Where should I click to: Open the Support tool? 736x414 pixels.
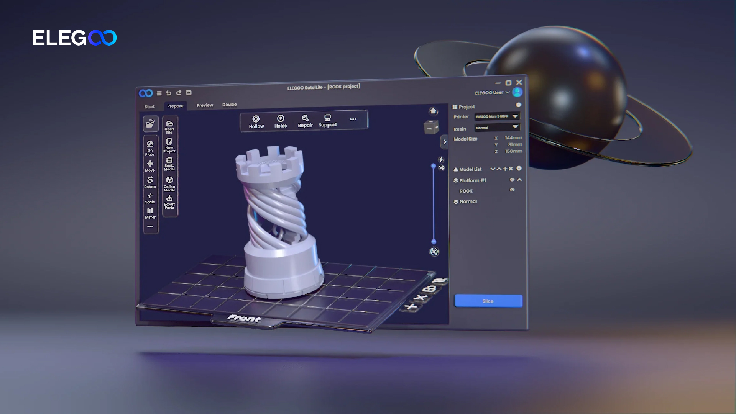coord(327,121)
